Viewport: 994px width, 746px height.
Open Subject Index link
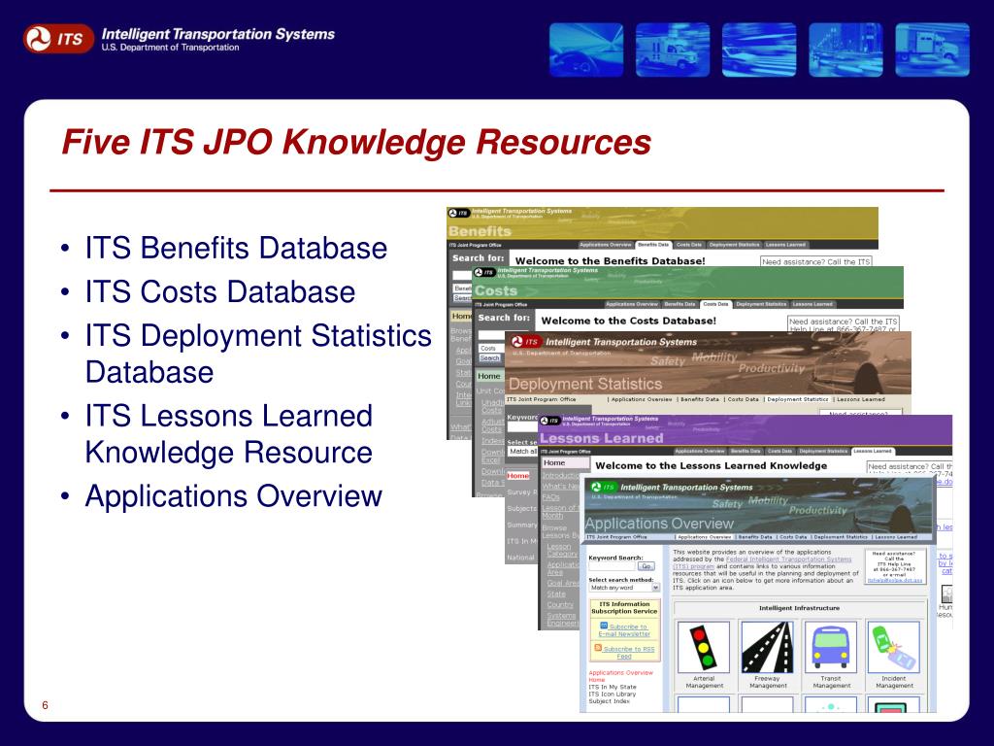pos(609,701)
